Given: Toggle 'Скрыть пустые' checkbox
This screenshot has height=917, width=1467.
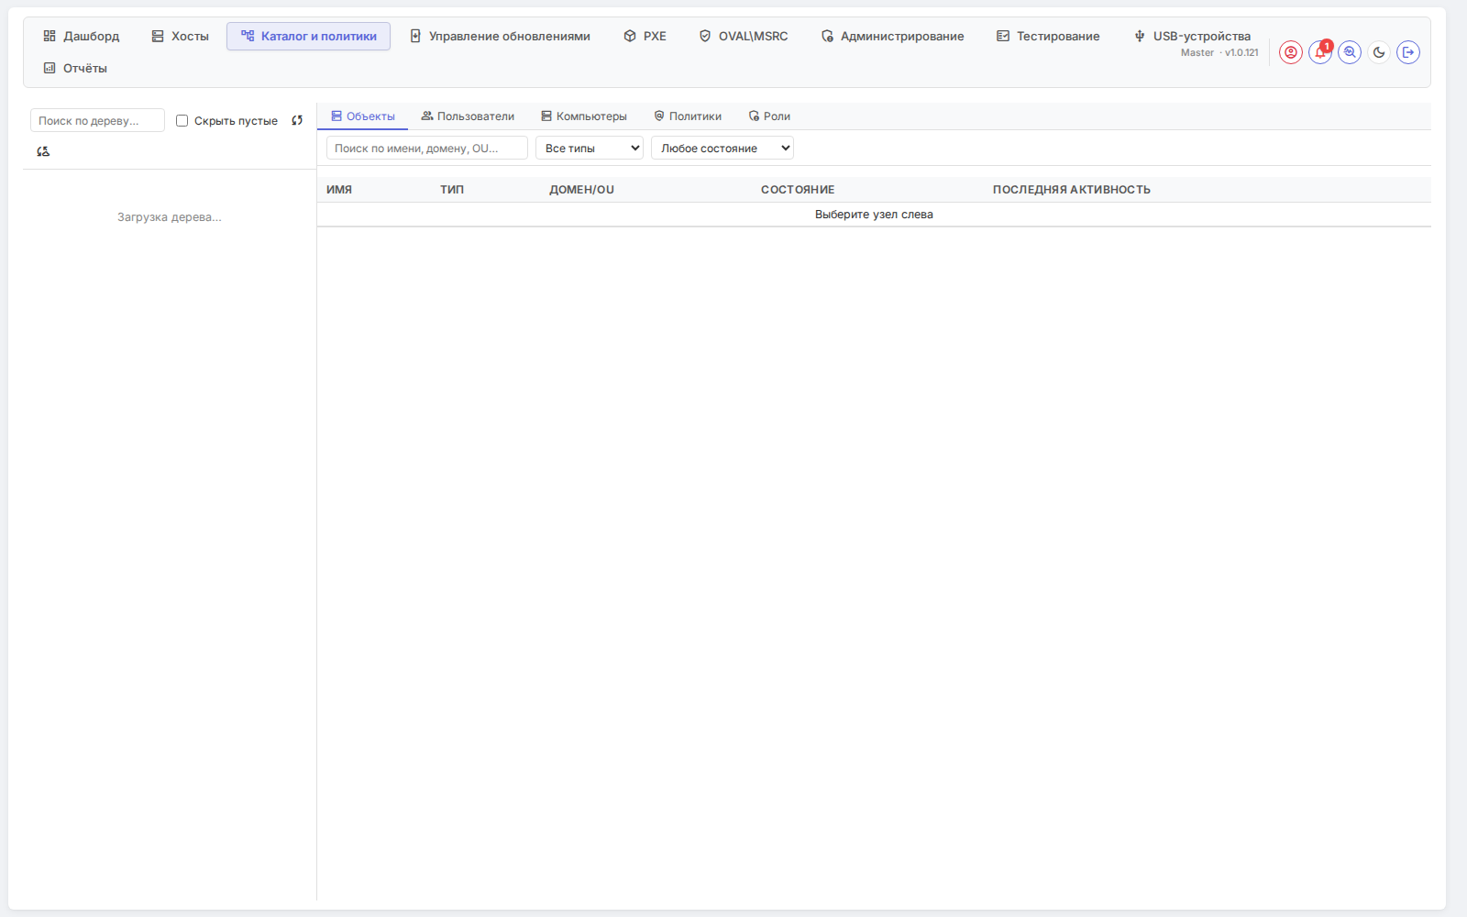Looking at the screenshot, I should pyautogui.click(x=182, y=120).
